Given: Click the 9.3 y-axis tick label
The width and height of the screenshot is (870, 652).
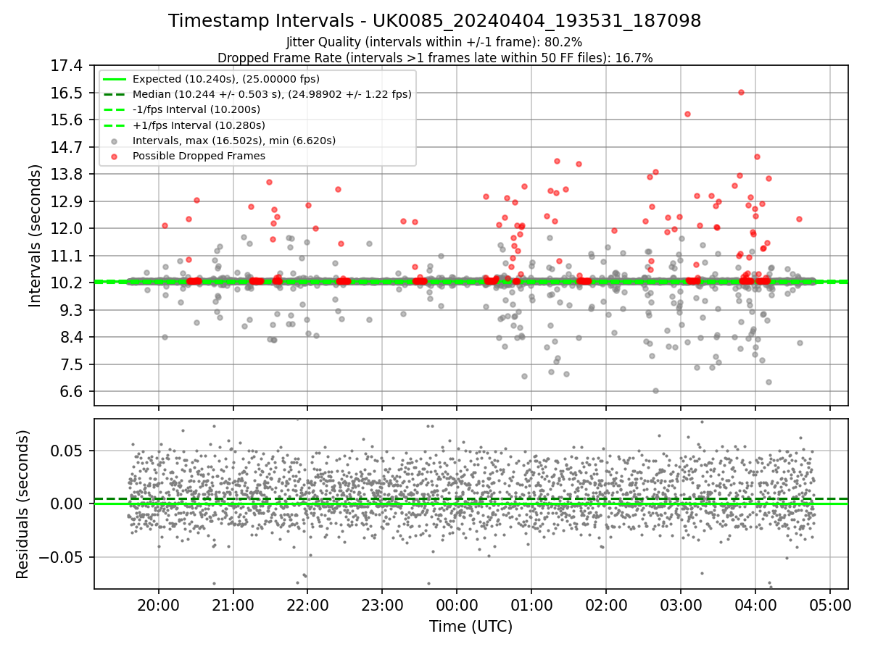Looking at the screenshot, I should (72, 310).
